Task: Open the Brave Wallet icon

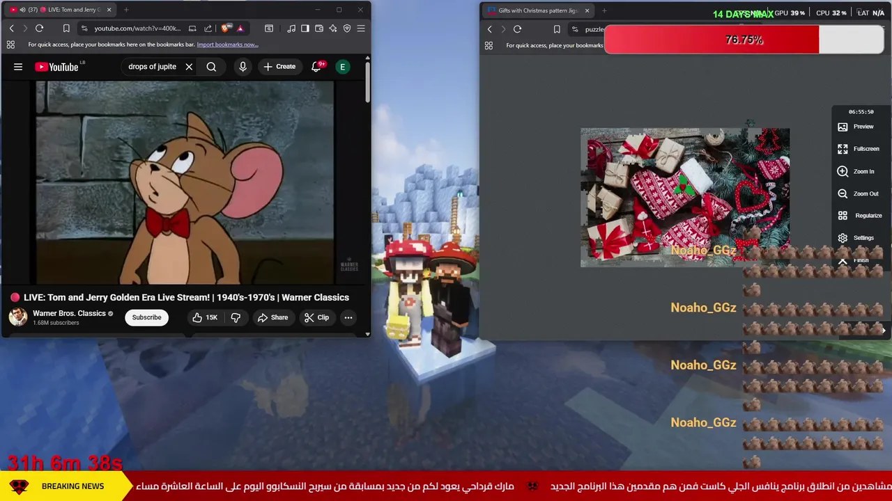Action: click(319, 29)
